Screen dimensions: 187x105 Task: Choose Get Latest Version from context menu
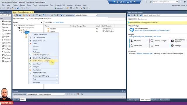point(44,38)
